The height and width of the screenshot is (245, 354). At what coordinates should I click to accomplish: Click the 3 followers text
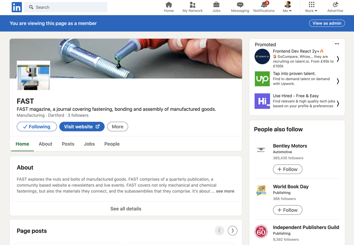pyautogui.click(x=78, y=115)
